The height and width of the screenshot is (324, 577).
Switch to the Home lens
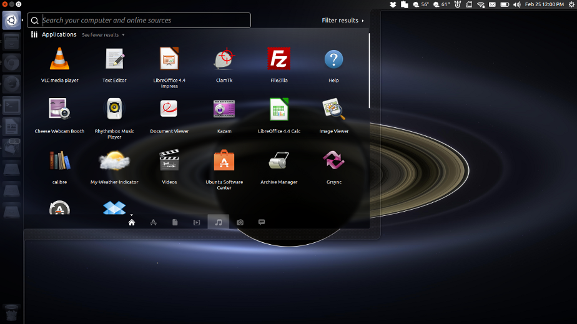coord(131,222)
